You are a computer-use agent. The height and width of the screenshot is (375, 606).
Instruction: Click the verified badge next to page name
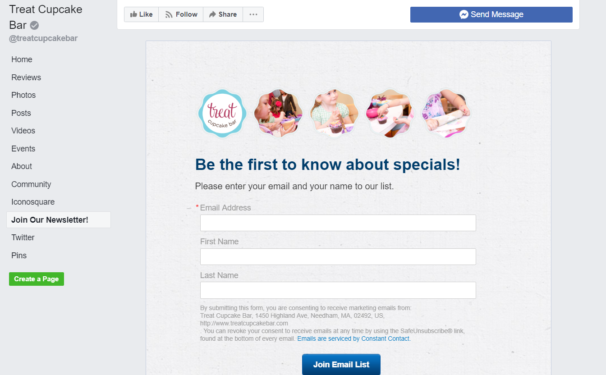(x=34, y=25)
